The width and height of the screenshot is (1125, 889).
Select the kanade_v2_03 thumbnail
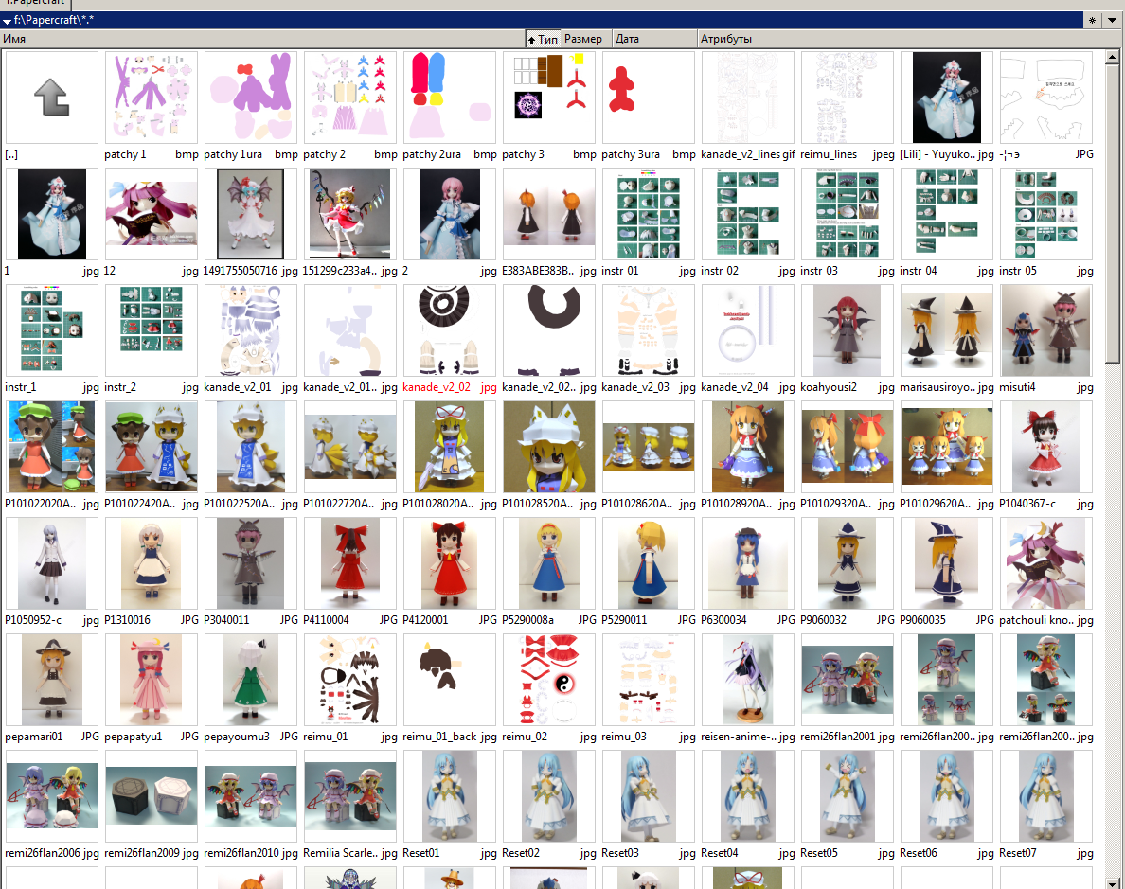pyautogui.click(x=649, y=330)
